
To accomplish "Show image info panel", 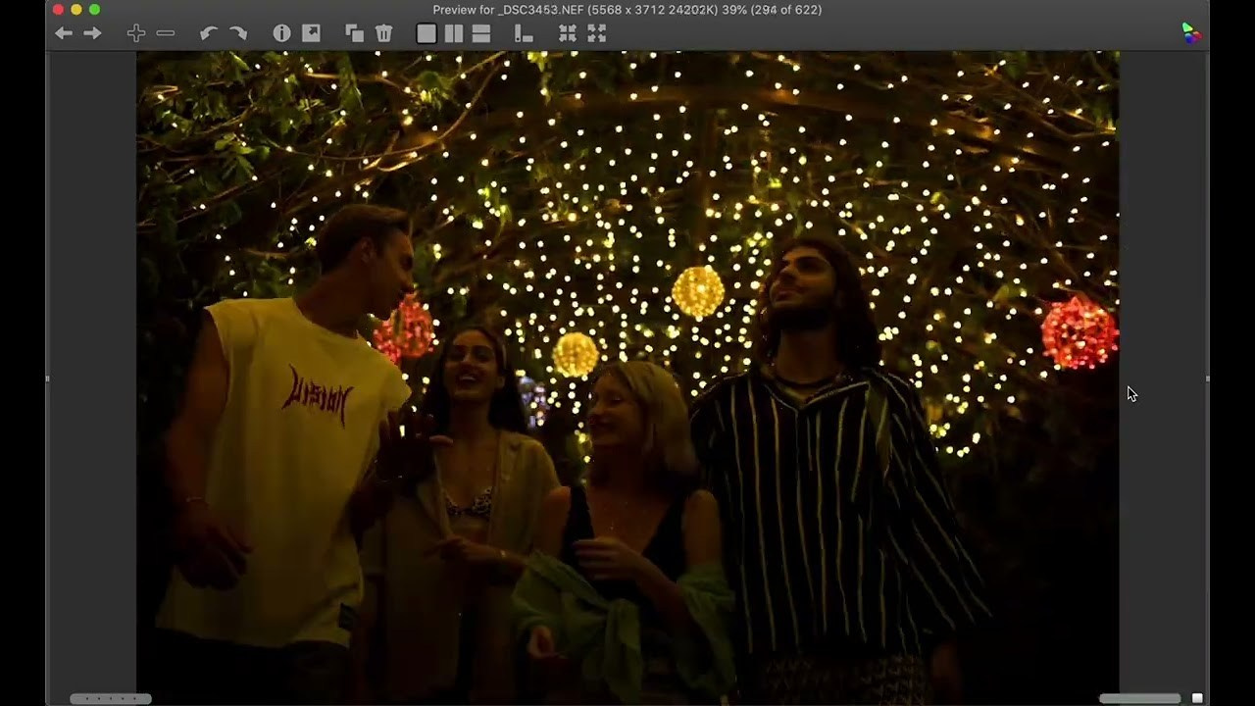I will click(281, 33).
